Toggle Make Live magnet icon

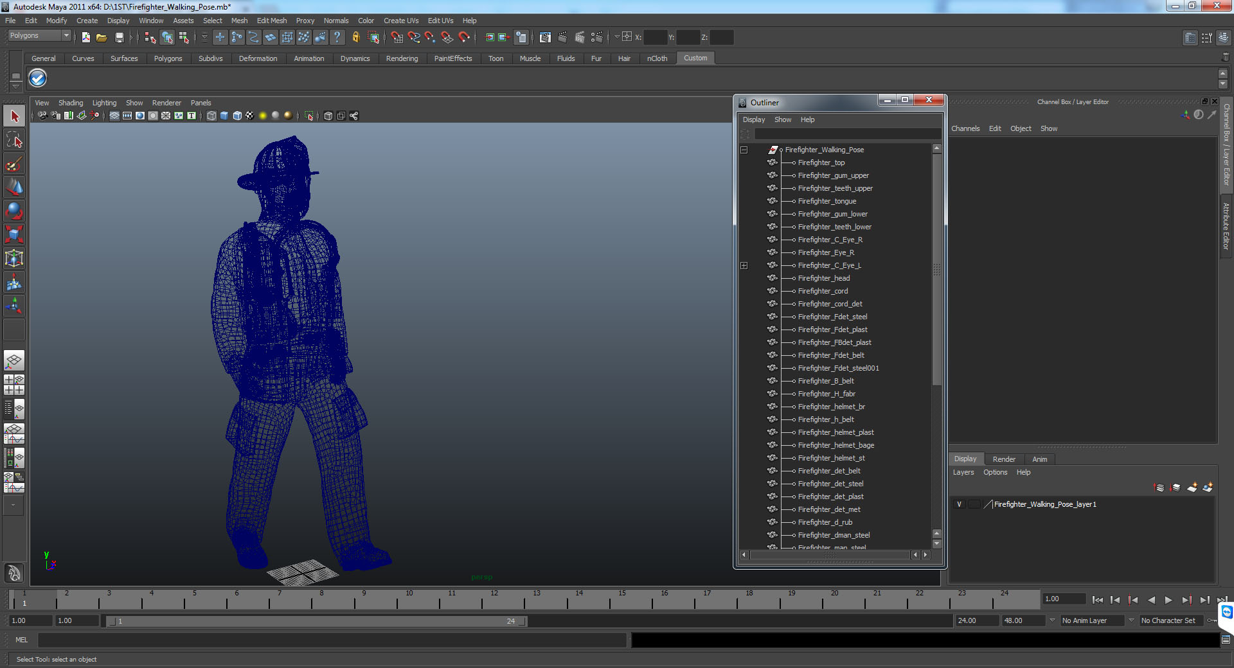pyautogui.click(x=463, y=37)
